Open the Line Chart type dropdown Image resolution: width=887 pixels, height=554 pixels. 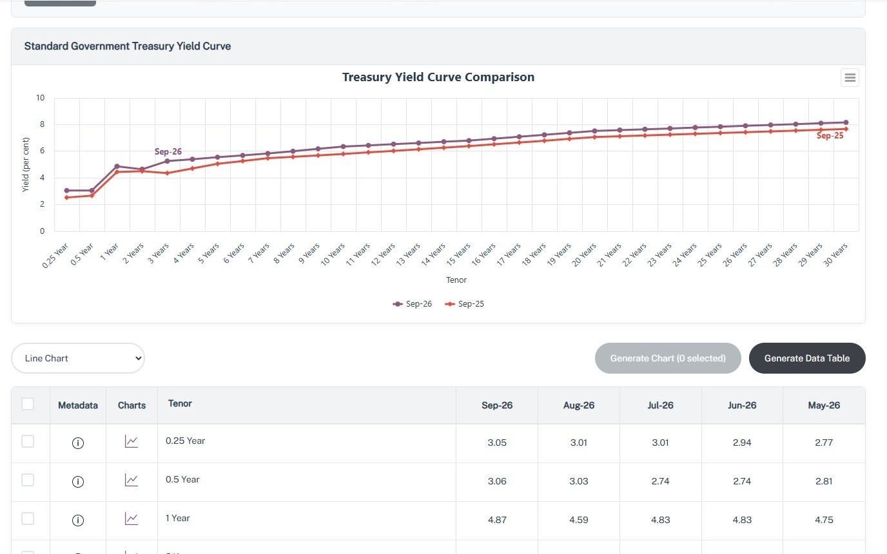(78, 358)
